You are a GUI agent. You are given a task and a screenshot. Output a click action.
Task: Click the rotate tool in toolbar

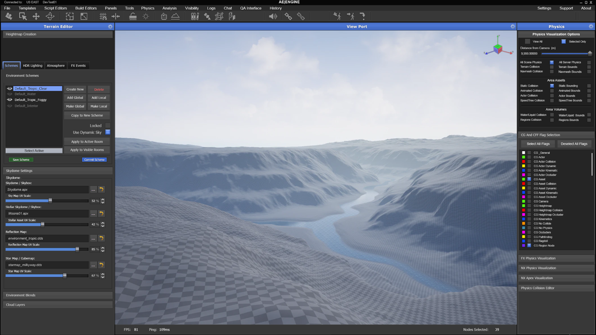tap(50, 16)
